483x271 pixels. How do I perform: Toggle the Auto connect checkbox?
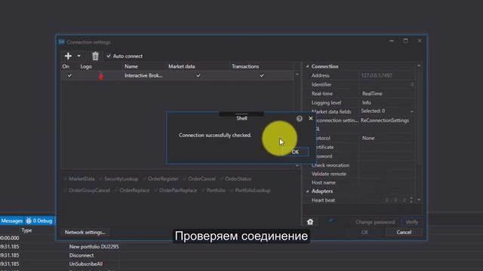click(x=109, y=56)
